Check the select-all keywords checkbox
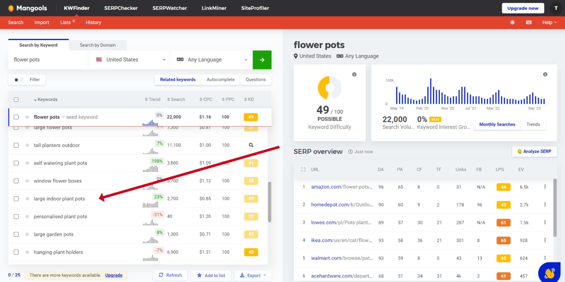565x282 pixels. point(16,99)
